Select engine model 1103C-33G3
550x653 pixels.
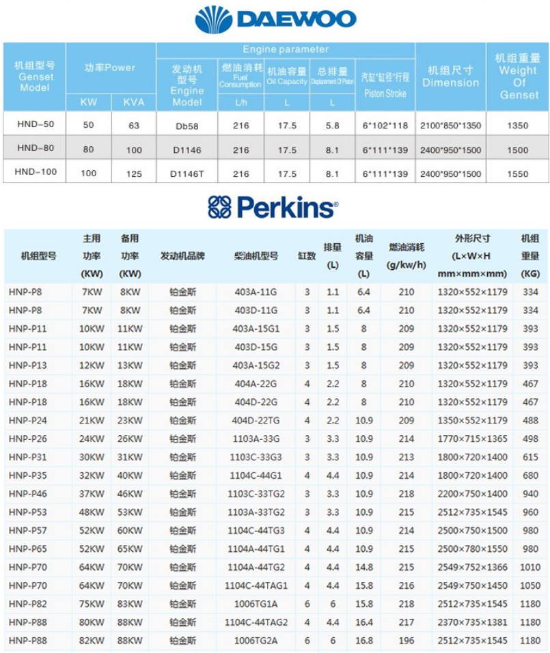pos(256,457)
